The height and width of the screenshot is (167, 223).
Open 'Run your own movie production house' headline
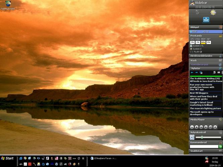[202, 87]
